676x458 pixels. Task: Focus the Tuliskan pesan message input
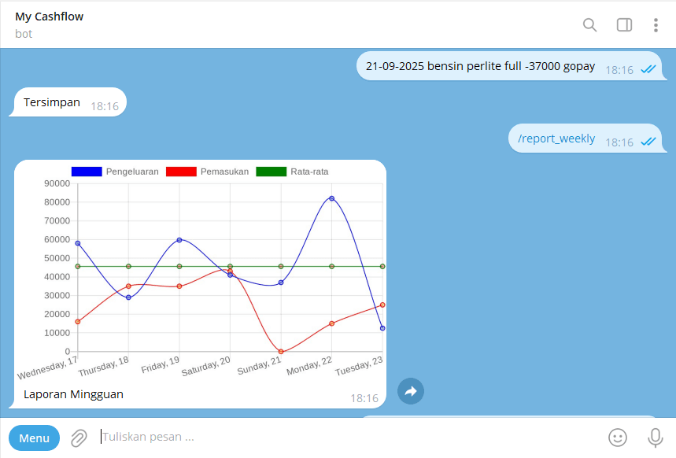pyautogui.click(x=346, y=437)
